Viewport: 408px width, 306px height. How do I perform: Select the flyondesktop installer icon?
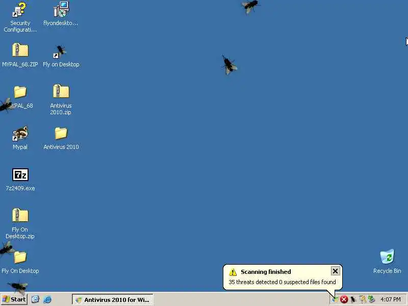(61, 9)
